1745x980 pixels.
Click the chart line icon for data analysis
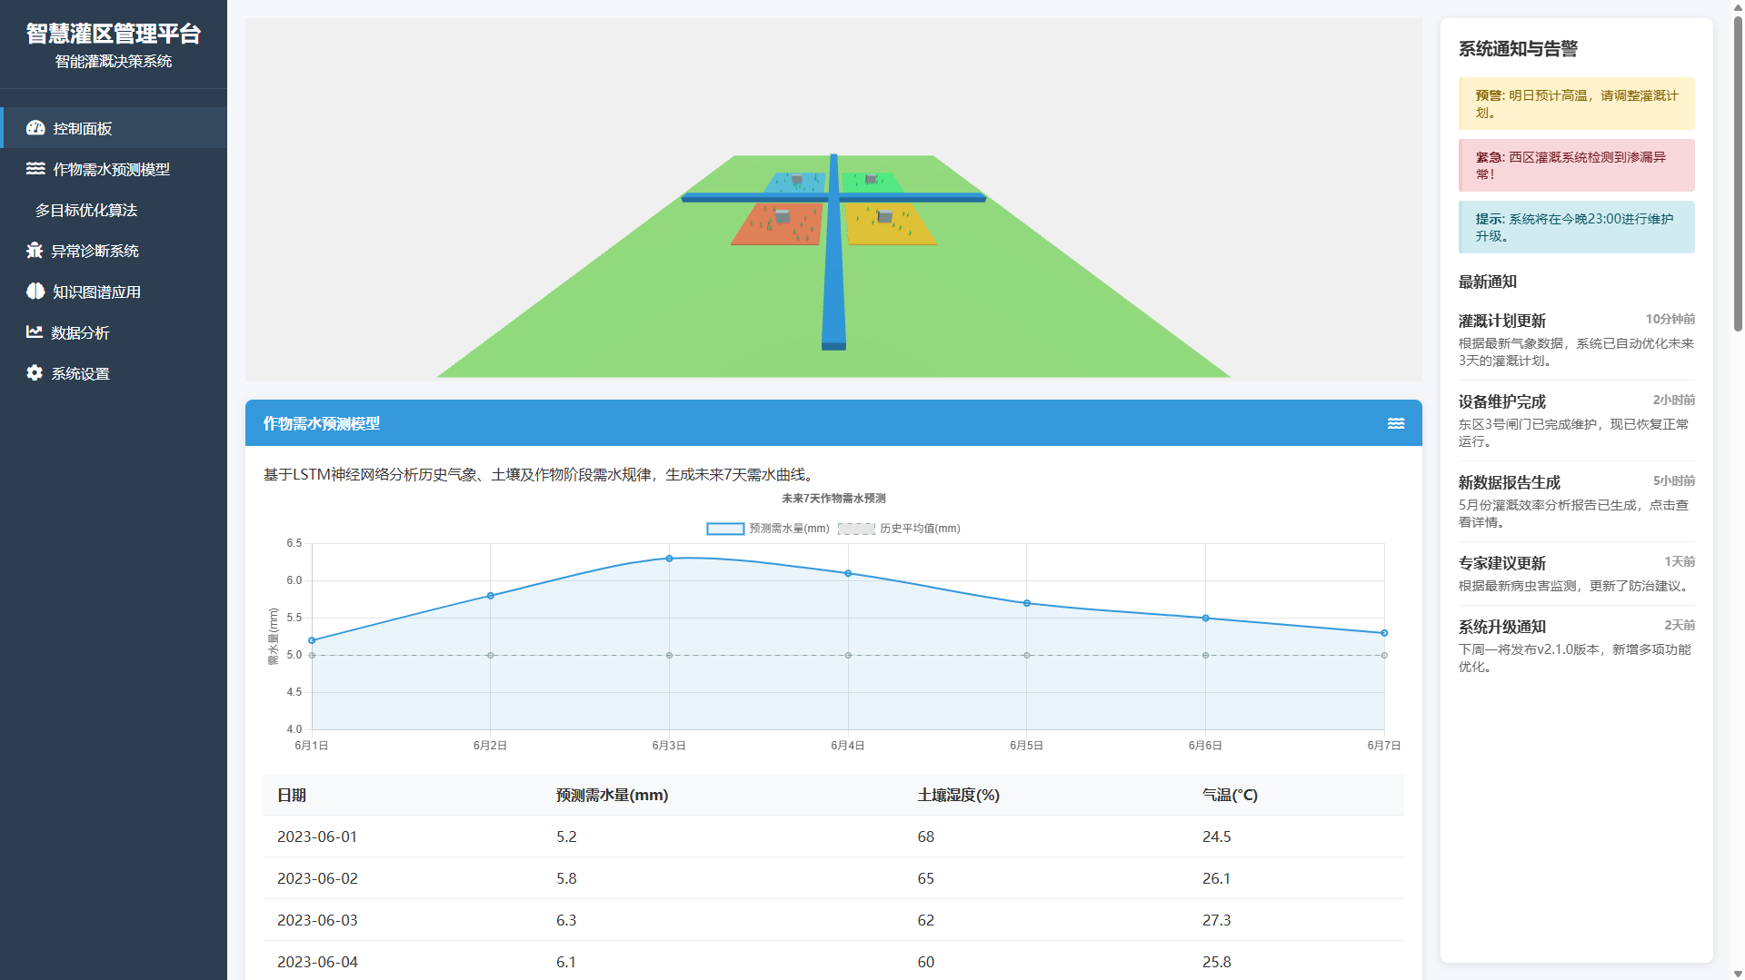35,332
